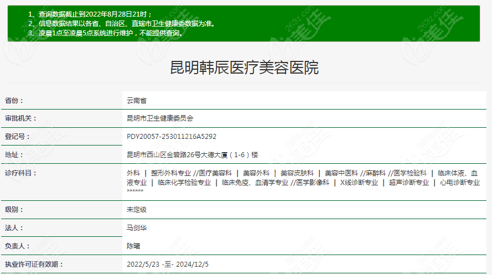This screenshot has height=275, width=492.
Task: Click the 美容中医科 entry
Action: [x=341, y=173]
